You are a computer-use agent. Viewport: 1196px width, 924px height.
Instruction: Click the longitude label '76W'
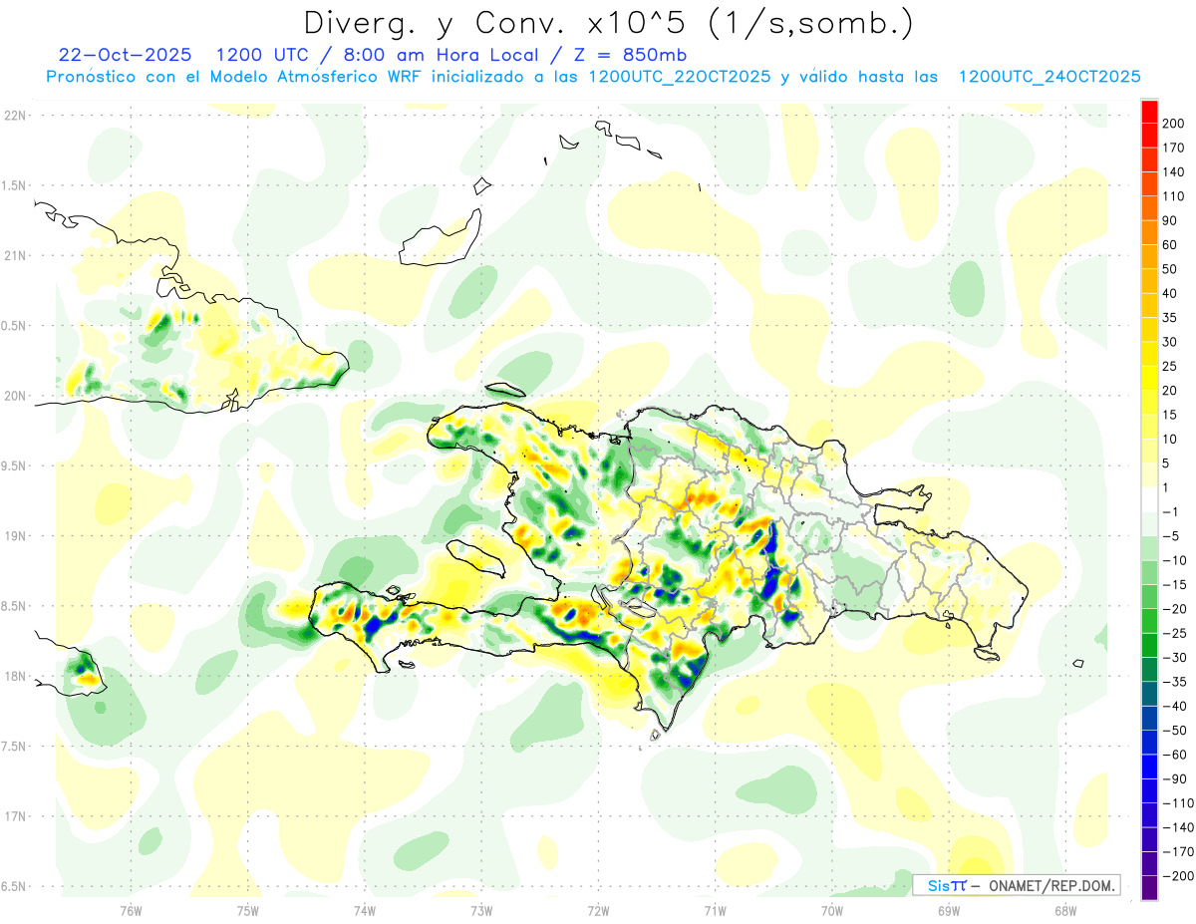pos(131,910)
